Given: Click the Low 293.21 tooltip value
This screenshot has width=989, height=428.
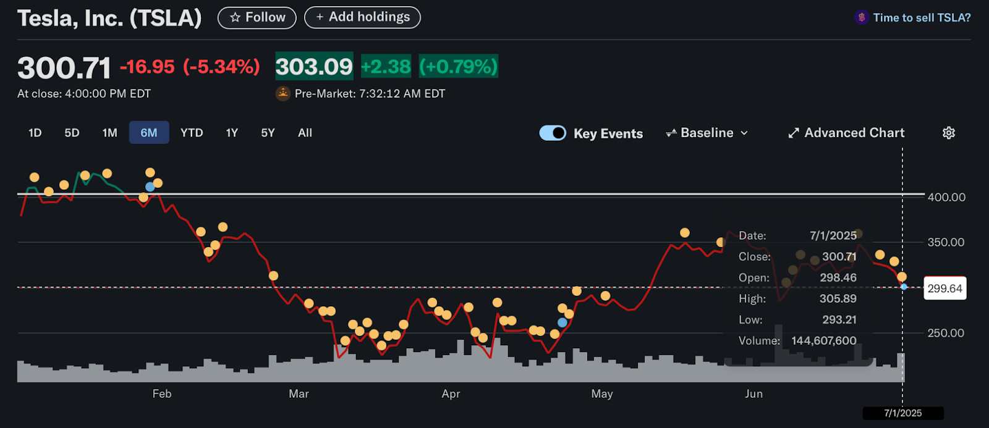Looking at the screenshot, I should click(839, 320).
